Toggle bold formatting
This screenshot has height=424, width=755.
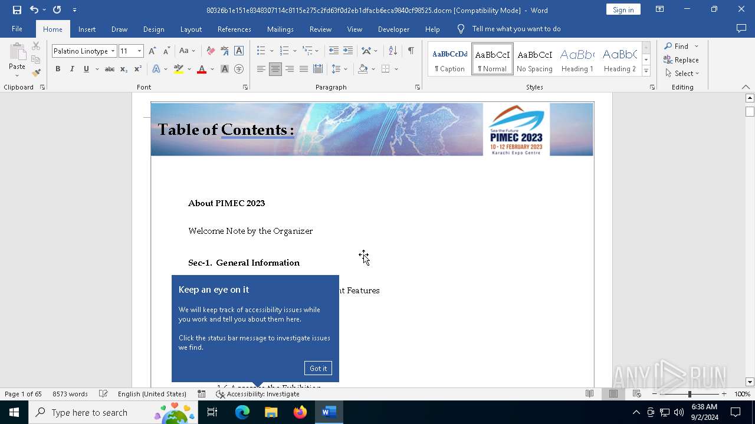(58, 69)
